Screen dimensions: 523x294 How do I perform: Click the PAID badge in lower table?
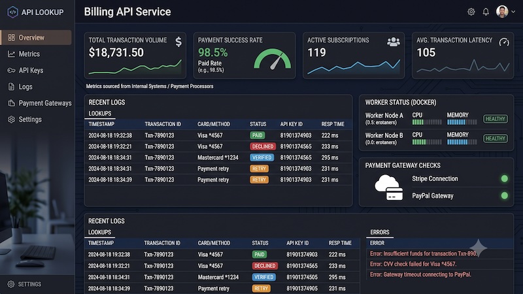click(x=259, y=254)
